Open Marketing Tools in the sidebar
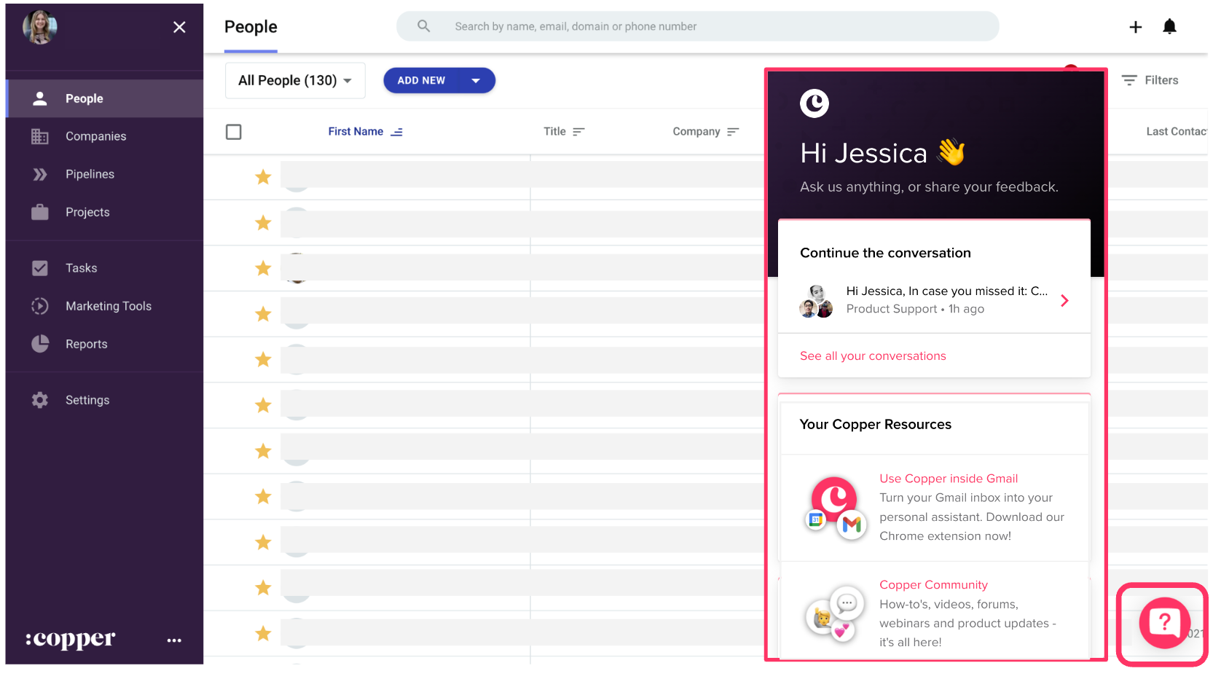The height and width of the screenshot is (679, 1221). tap(104, 306)
